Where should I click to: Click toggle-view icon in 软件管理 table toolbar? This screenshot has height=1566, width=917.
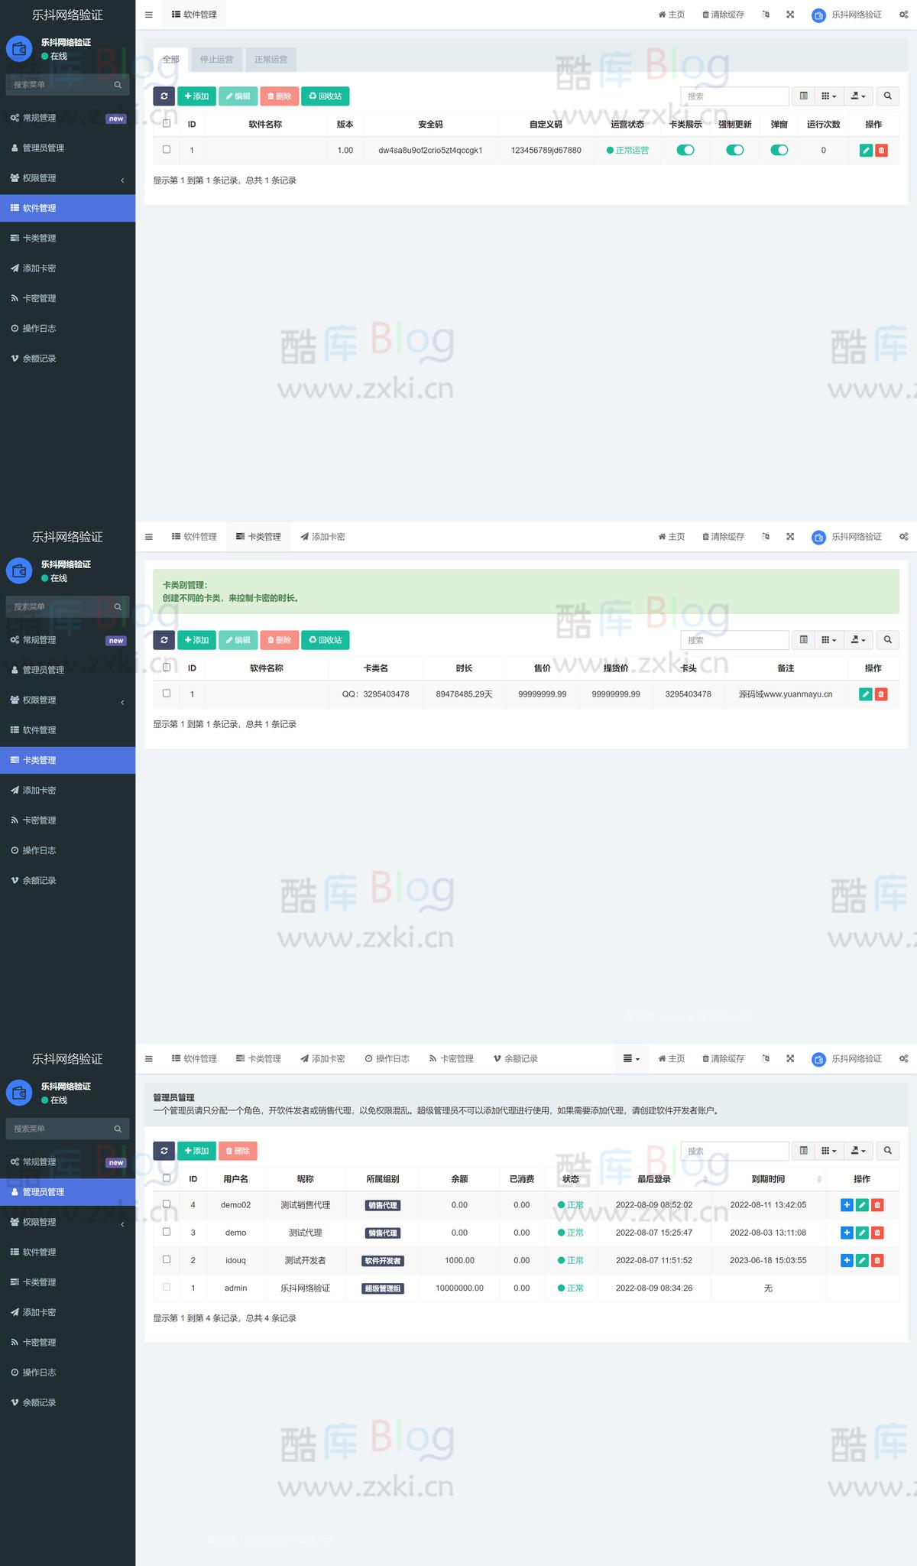pos(803,96)
